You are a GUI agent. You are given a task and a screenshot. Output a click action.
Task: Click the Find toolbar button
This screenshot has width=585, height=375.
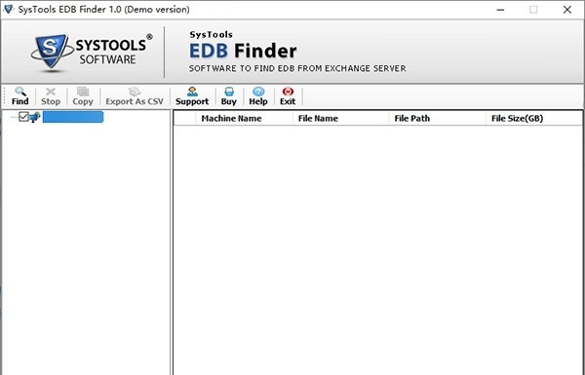click(x=19, y=96)
